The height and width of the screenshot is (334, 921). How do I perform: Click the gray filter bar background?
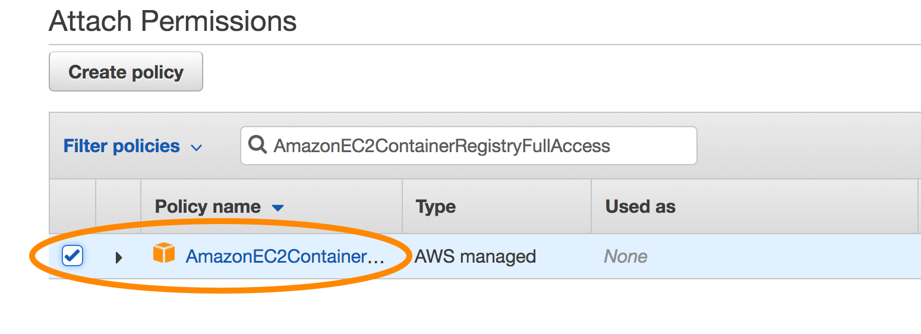click(808, 146)
